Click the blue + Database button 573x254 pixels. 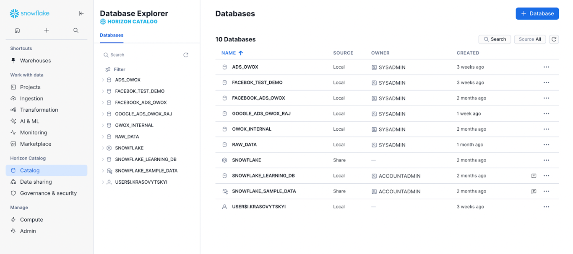pyautogui.click(x=537, y=13)
